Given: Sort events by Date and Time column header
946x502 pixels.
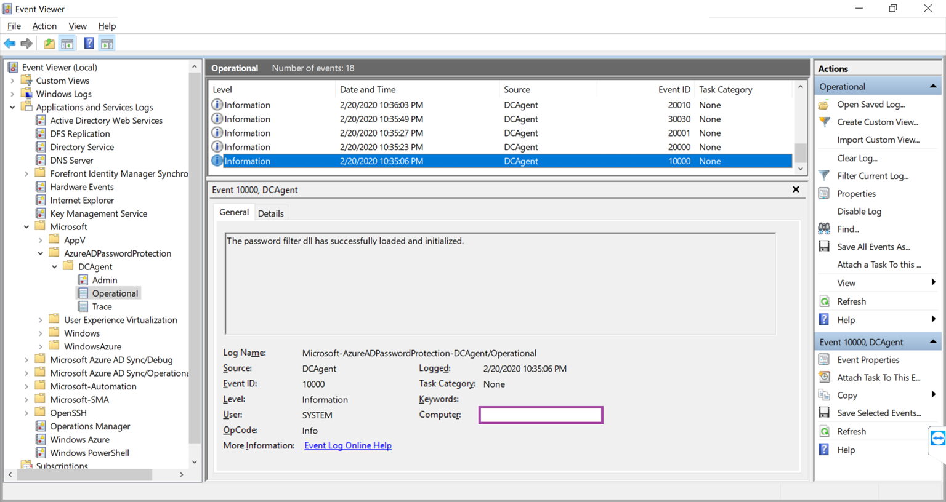Looking at the screenshot, I should [x=417, y=89].
